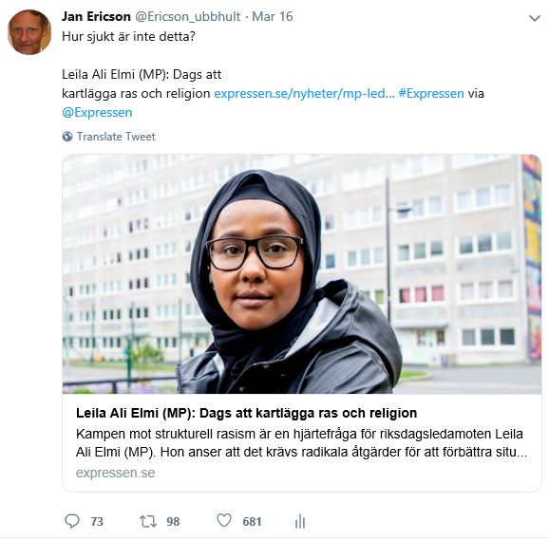549x540 pixels.
Task: Click the #Expressen hashtag
Action: tap(431, 94)
